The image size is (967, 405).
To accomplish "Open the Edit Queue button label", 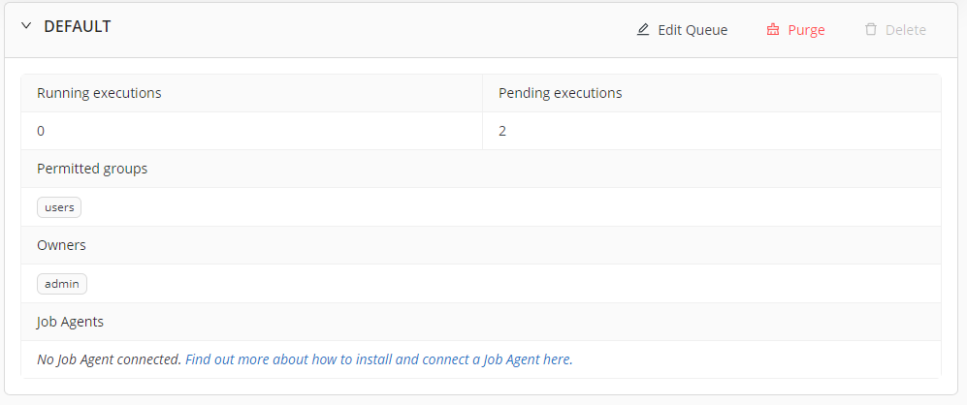I will [693, 30].
